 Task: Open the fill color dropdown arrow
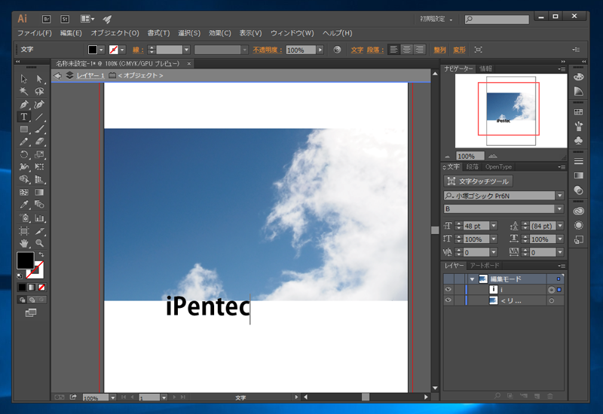(101, 50)
